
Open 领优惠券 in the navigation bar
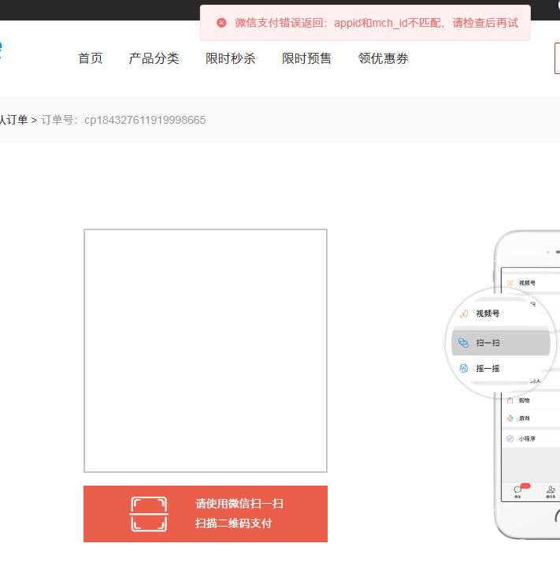[x=383, y=58]
